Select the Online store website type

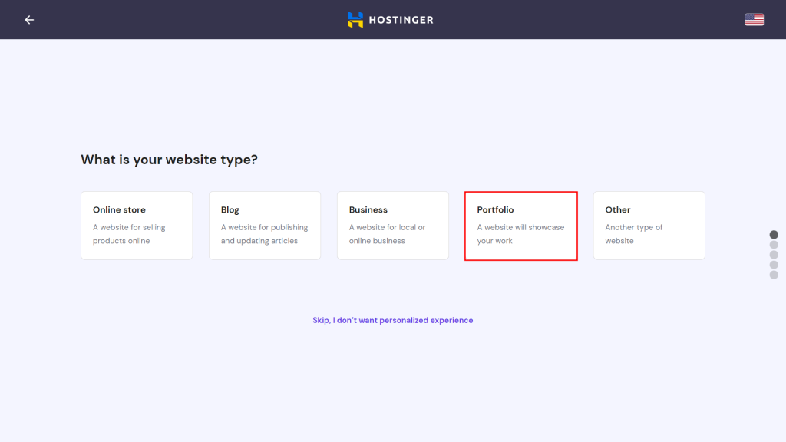click(137, 225)
